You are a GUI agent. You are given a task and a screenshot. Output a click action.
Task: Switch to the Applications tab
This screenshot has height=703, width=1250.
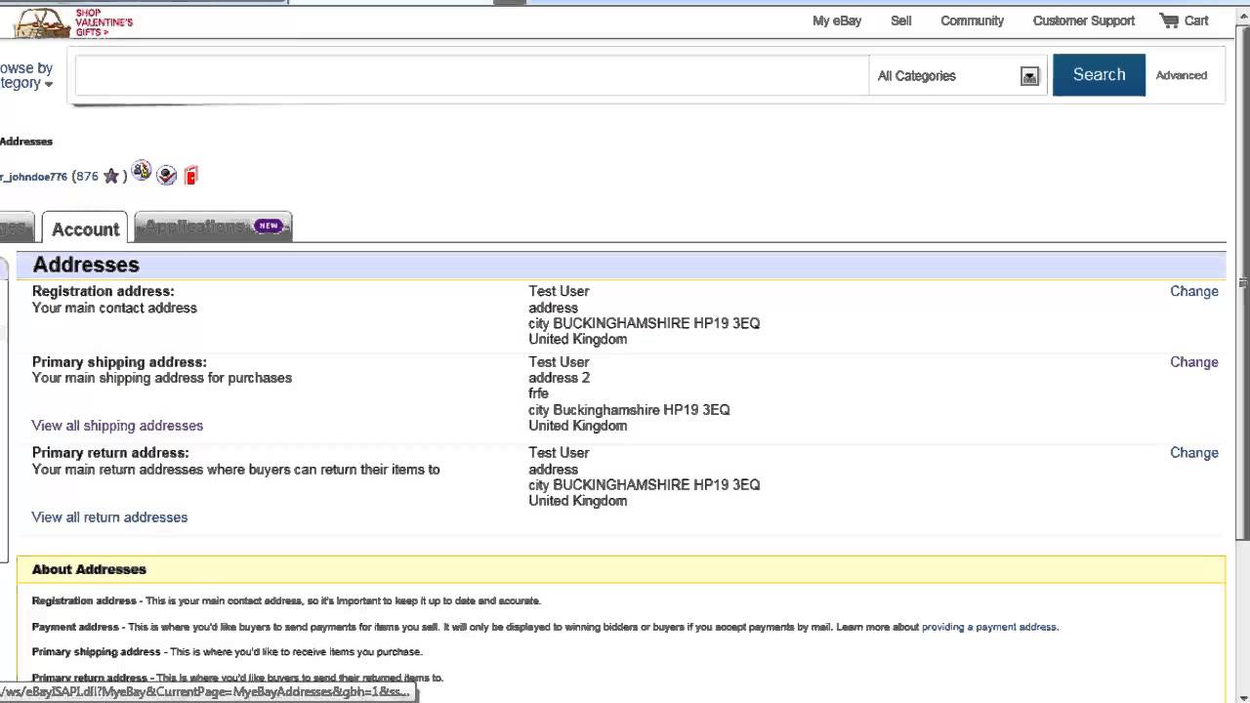213,227
